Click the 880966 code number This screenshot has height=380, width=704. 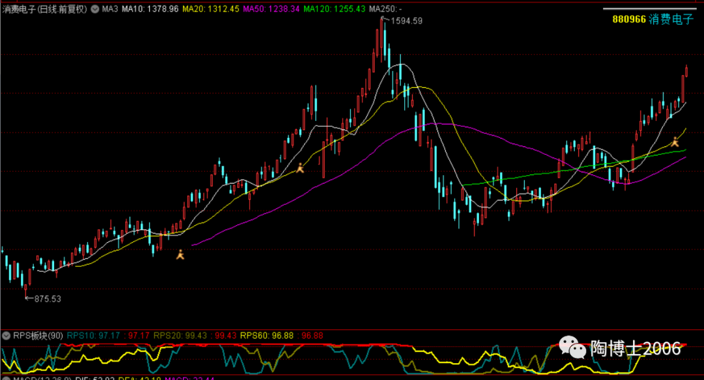[x=629, y=20]
